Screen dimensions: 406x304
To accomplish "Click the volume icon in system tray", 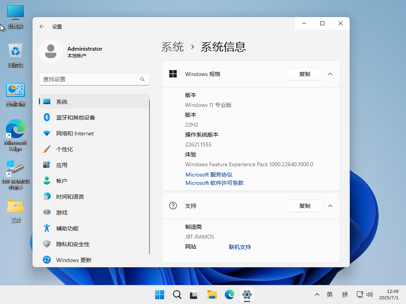I will (x=370, y=294).
